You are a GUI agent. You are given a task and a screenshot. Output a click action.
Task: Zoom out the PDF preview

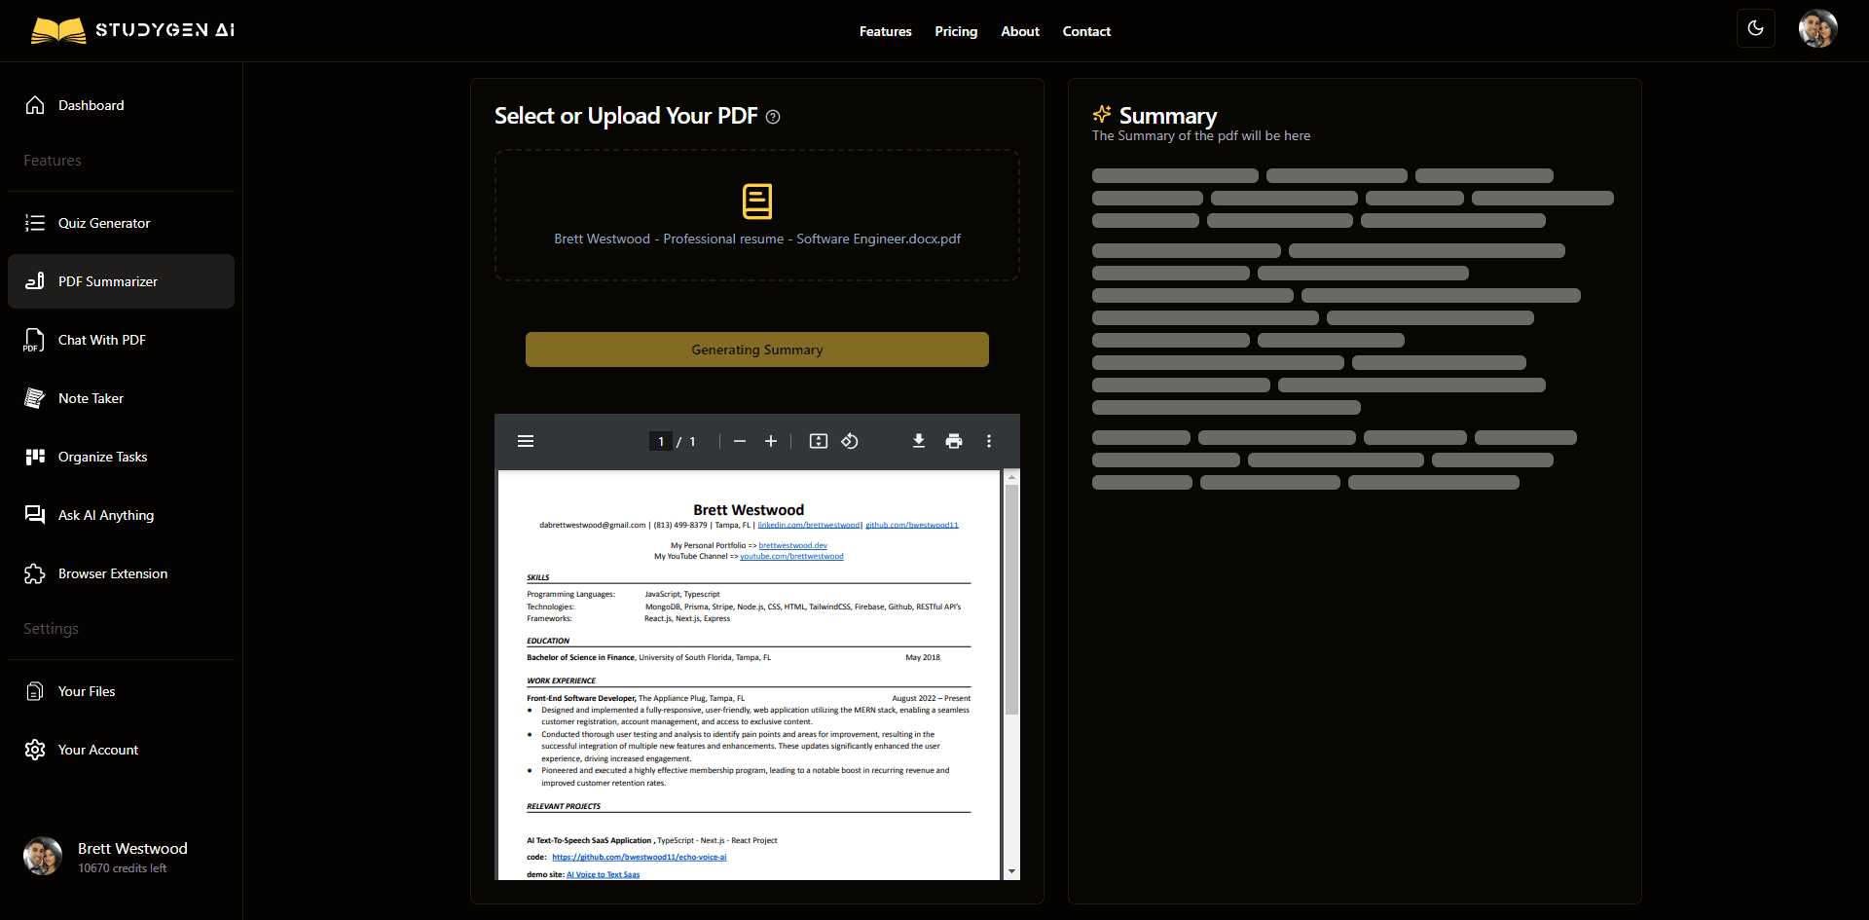(x=740, y=442)
